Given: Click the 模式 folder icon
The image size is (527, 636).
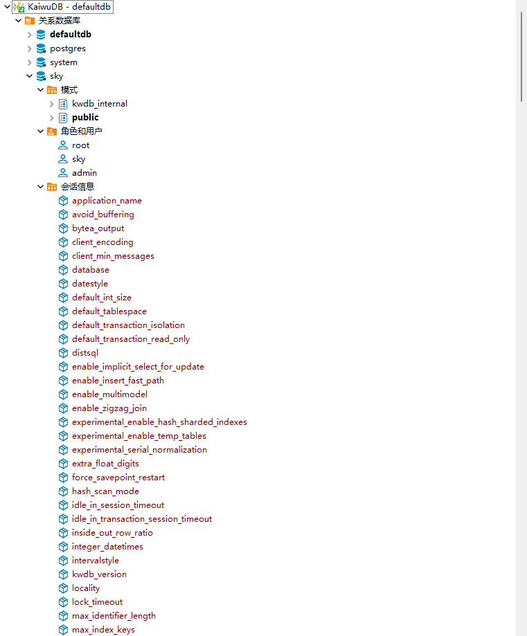Looking at the screenshot, I should point(51,90).
